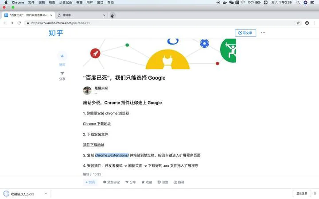Open Spotlight search magnifier

298,3
